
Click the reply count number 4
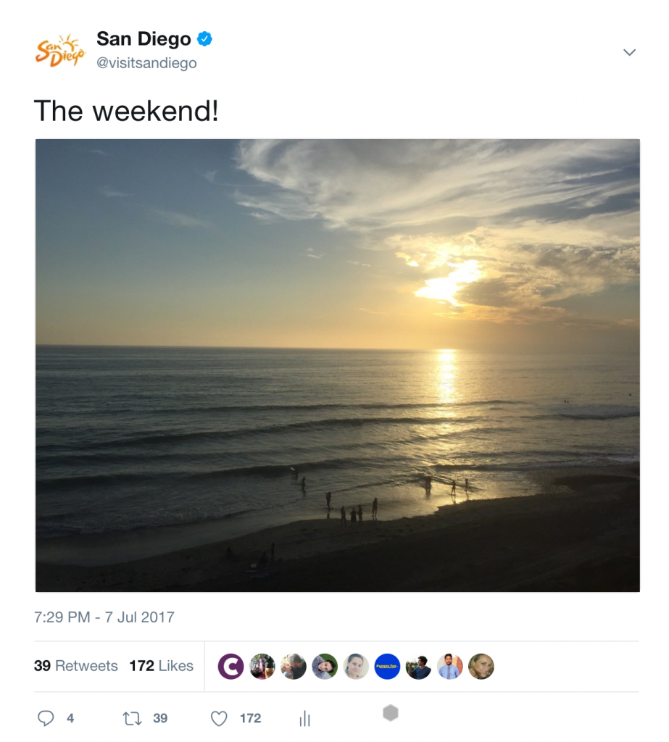[70, 718]
